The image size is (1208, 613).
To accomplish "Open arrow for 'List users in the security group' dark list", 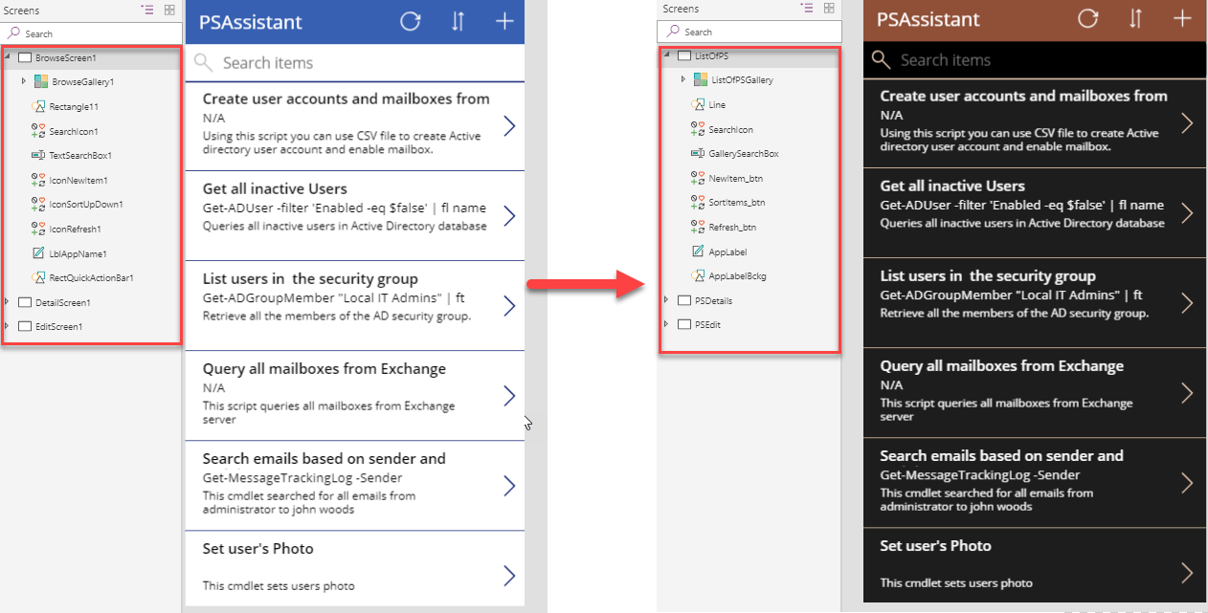I will click(1187, 303).
